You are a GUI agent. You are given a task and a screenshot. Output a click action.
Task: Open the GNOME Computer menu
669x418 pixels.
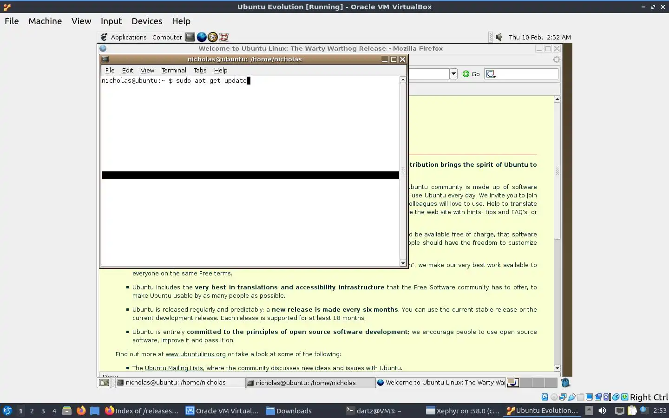coord(167,37)
